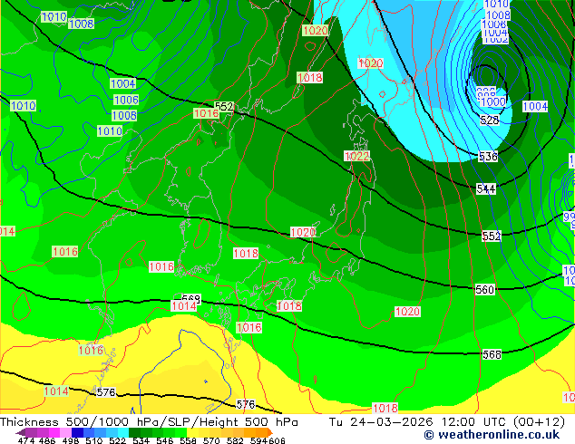This screenshot has height=444, width=575.
Task: Click the 558 legend value
Action: click(x=188, y=440)
